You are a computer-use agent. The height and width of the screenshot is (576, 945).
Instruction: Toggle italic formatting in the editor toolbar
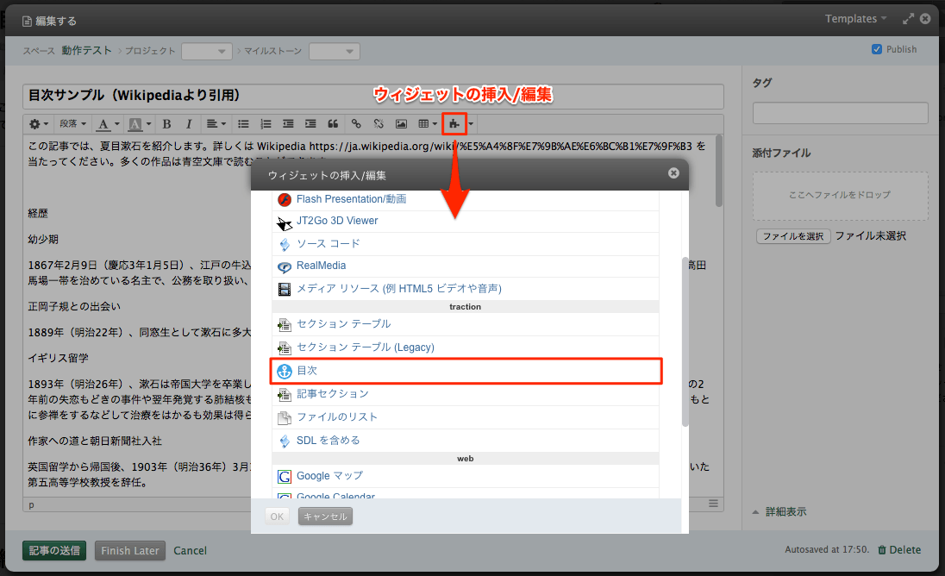189,124
